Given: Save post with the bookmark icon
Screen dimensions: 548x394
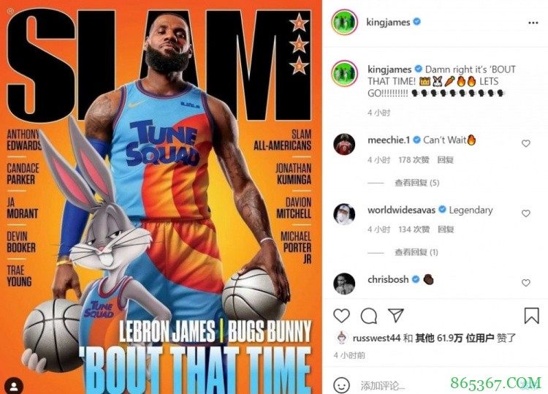Looking at the screenshot, I should coord(531,315).
